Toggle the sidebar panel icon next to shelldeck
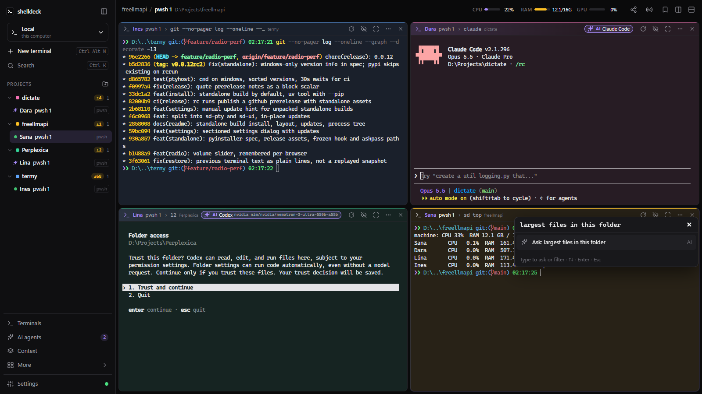702x394 pixels. pos(104,11)
